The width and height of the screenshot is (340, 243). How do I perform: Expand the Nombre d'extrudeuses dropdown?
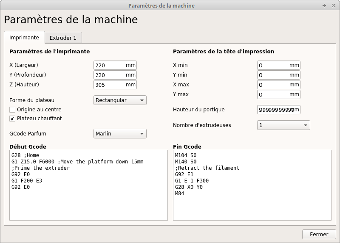click(x=283, y=125)
